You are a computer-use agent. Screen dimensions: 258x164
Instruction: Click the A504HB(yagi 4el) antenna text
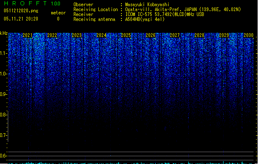(x=145, y=19)
